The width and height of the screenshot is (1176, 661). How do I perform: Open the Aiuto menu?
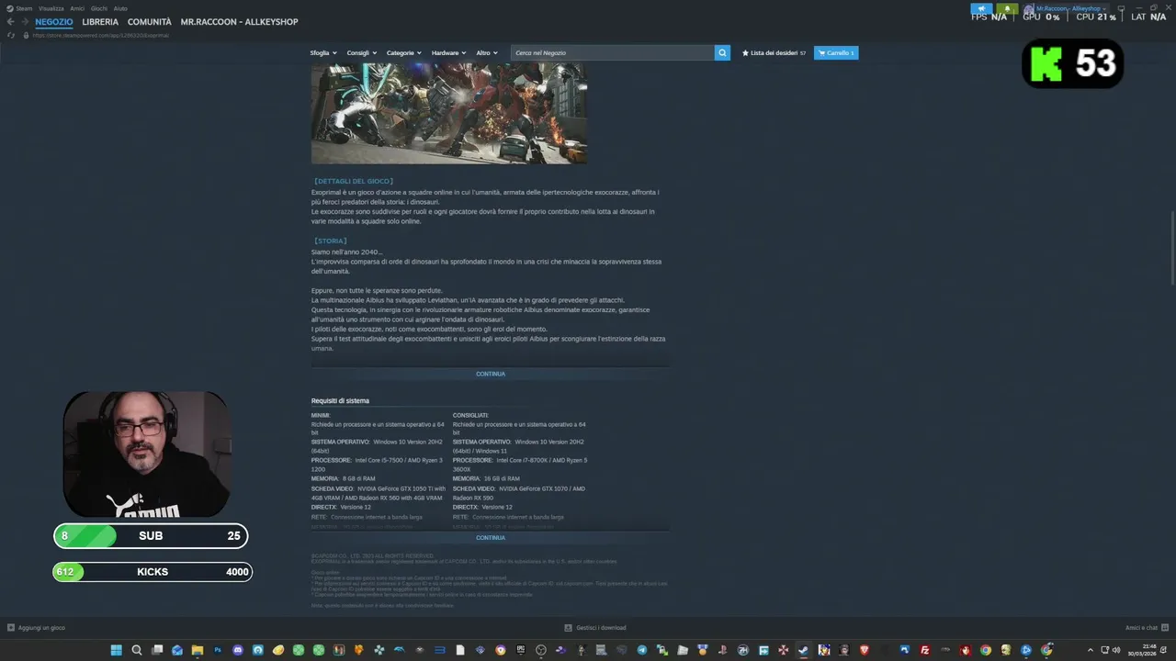tap(120, 8)
